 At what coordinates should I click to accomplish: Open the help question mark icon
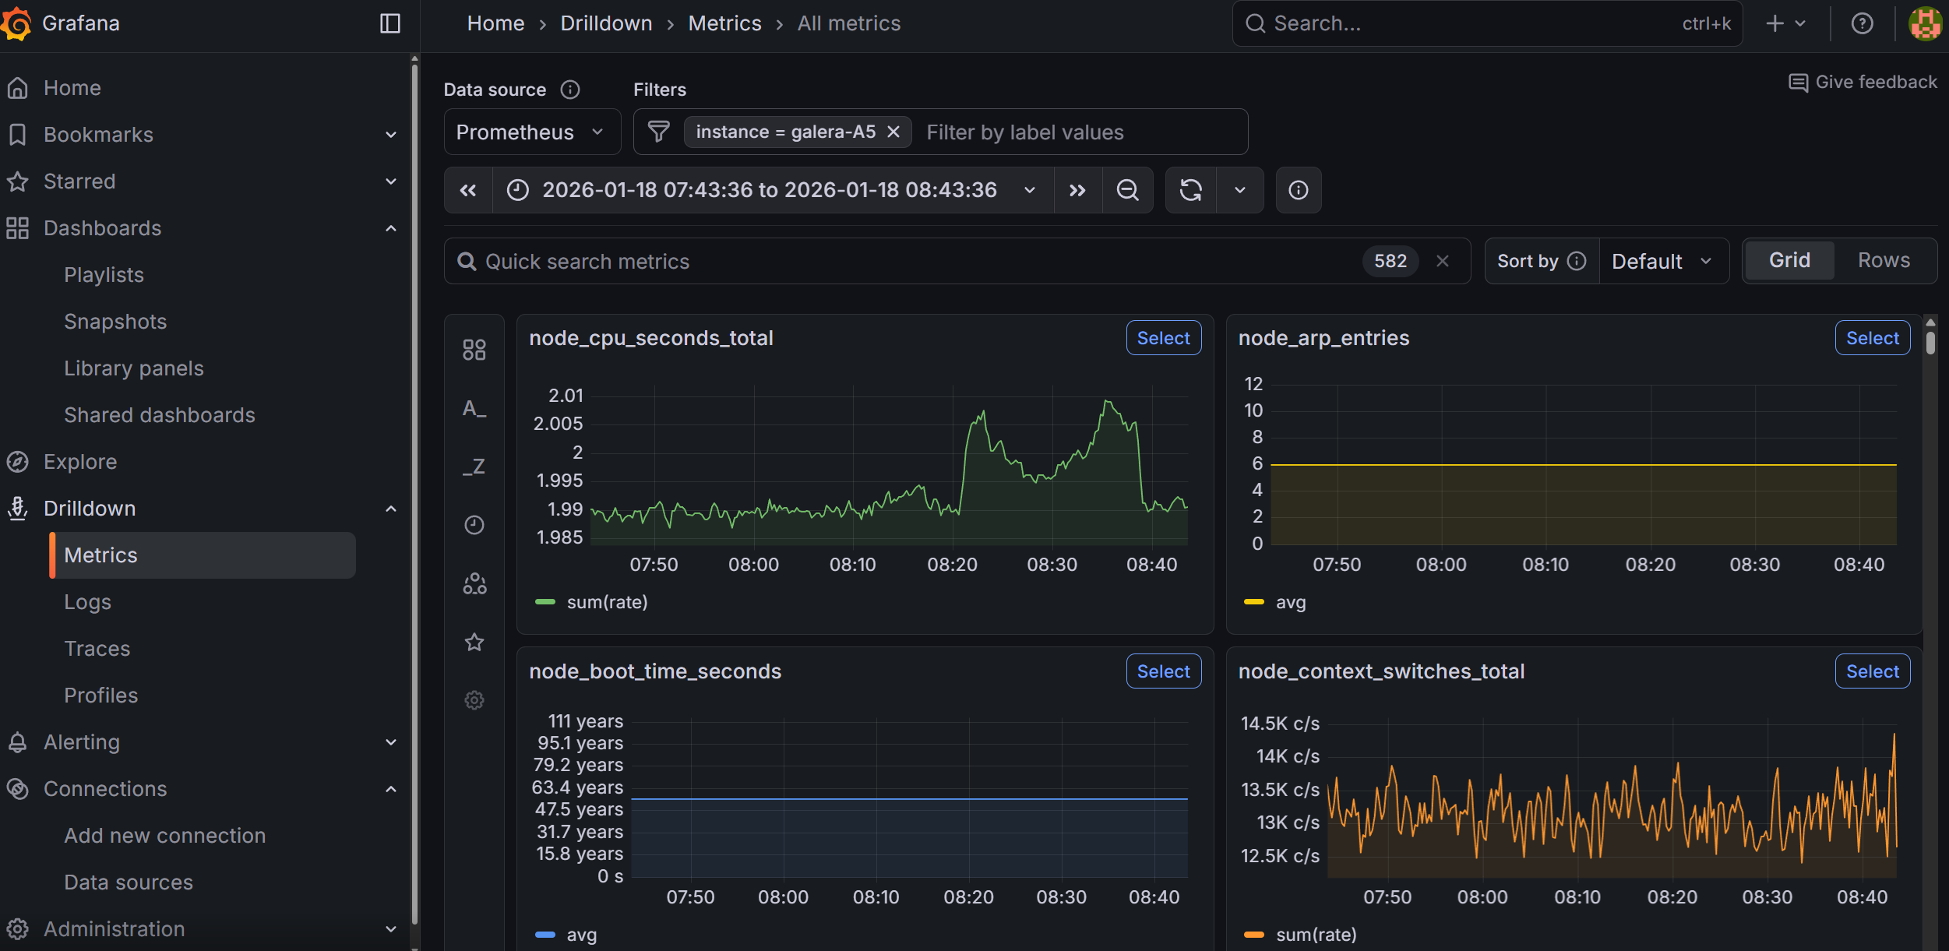coord(1862,23)
